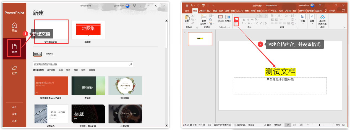Toggle 备注 notes in the status bar

[267, 125]
